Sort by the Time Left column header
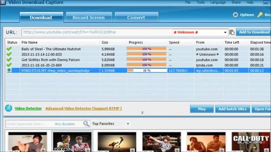This screenshot has height=152, width=271. pos(232,42)
